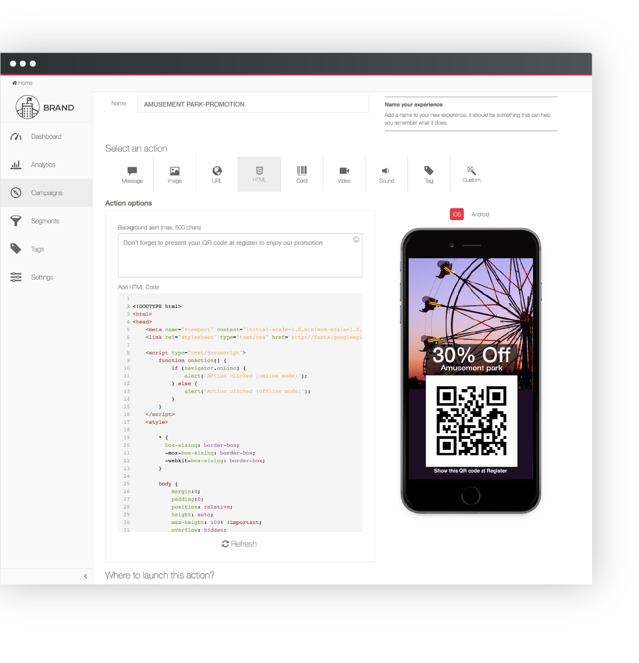Click 'Show this QR code at Register' caption

tap(471, 471)
